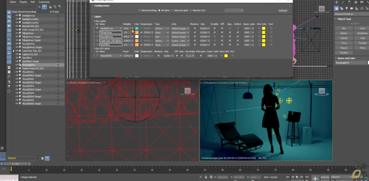Click the Teapot primitive button
This screenshot has height=181, width=369.
(343, 48)
